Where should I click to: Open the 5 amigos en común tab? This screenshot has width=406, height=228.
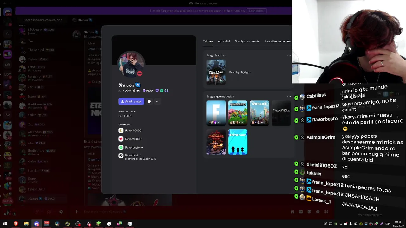click(247, 41)
